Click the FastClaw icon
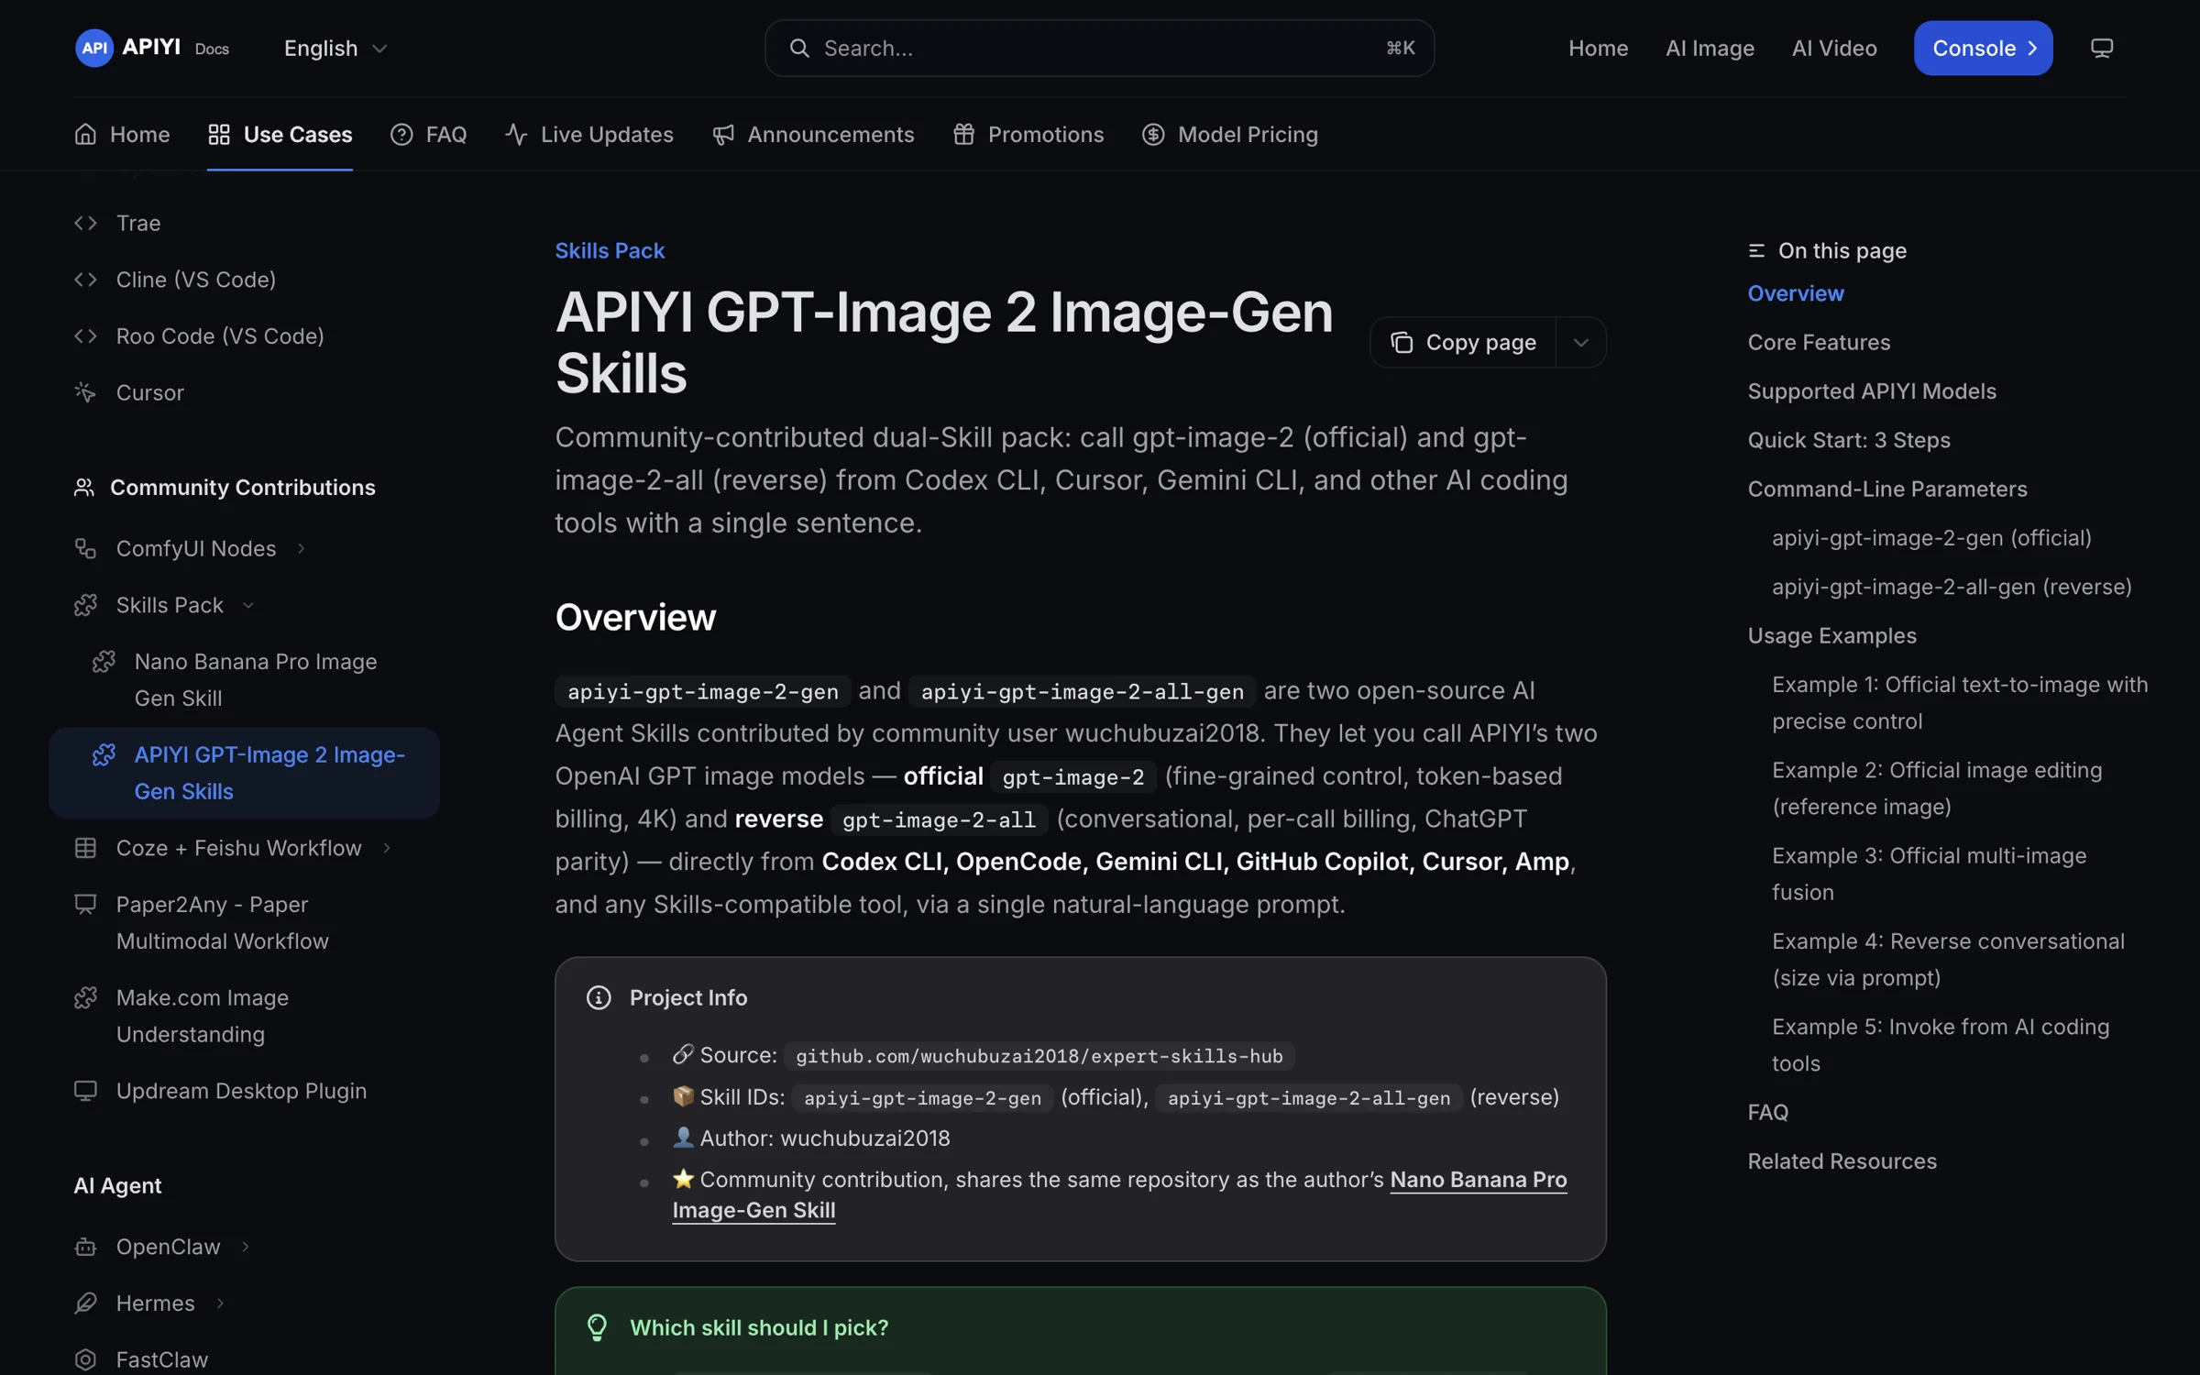The image size is (2200, 1375). (x=85, y=1359)
